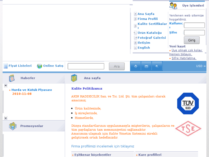Click the Giriş login button
Screen dimensions: 209x157
(192, 40)
